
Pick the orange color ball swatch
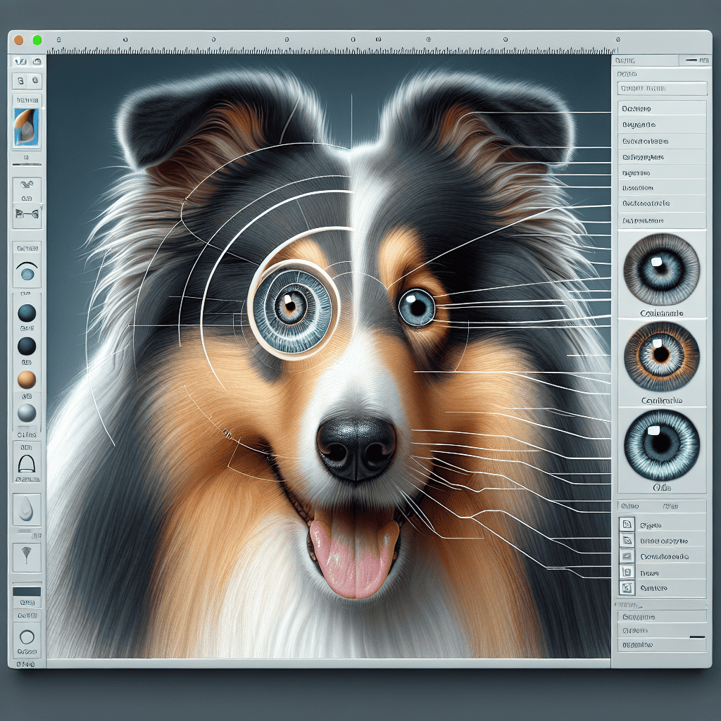coord(27,380)
